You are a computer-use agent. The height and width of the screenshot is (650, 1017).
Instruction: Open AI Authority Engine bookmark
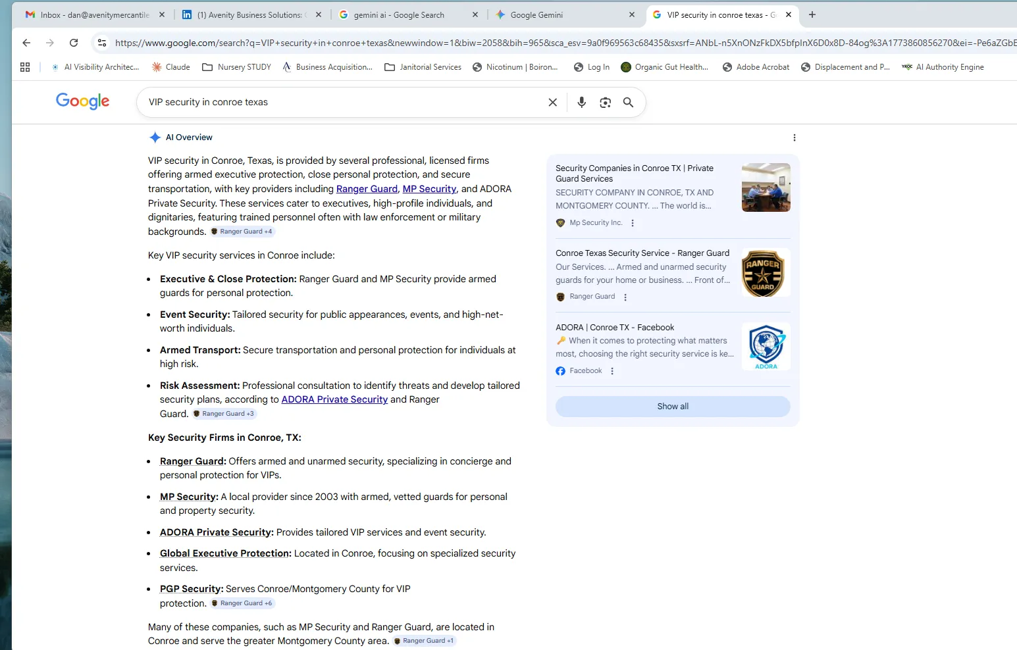(x=943, y=67)
